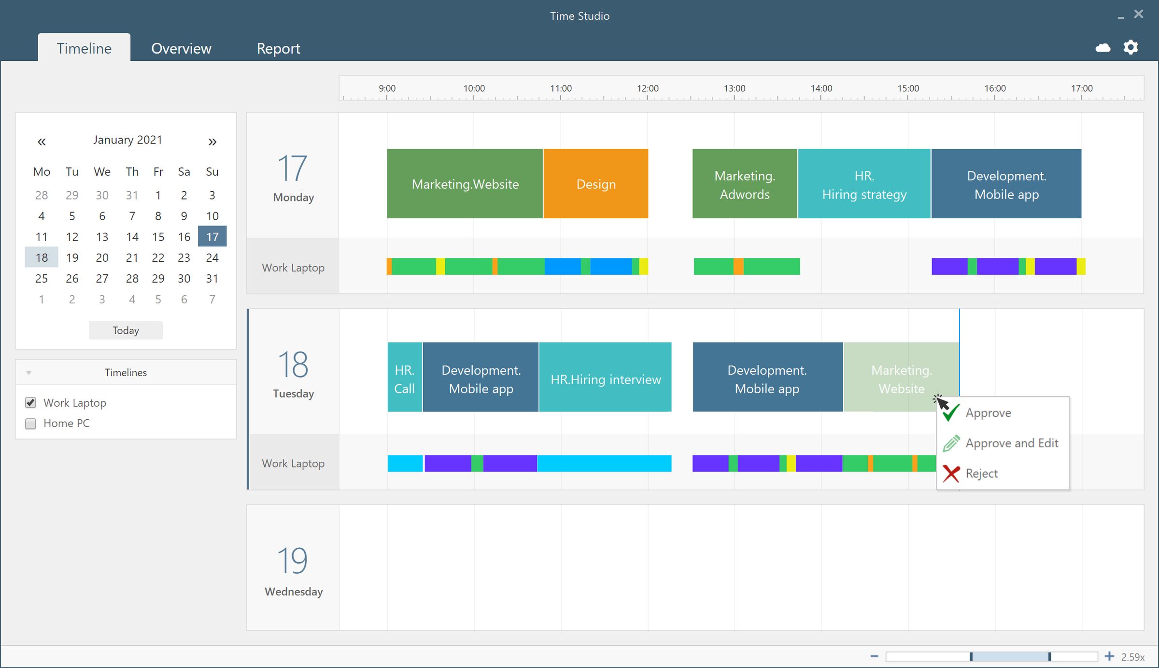The height and width of the screenshot is (668, 1159).
Task: Go to next month with the right arrow
Action: click(x=212, y=141)
